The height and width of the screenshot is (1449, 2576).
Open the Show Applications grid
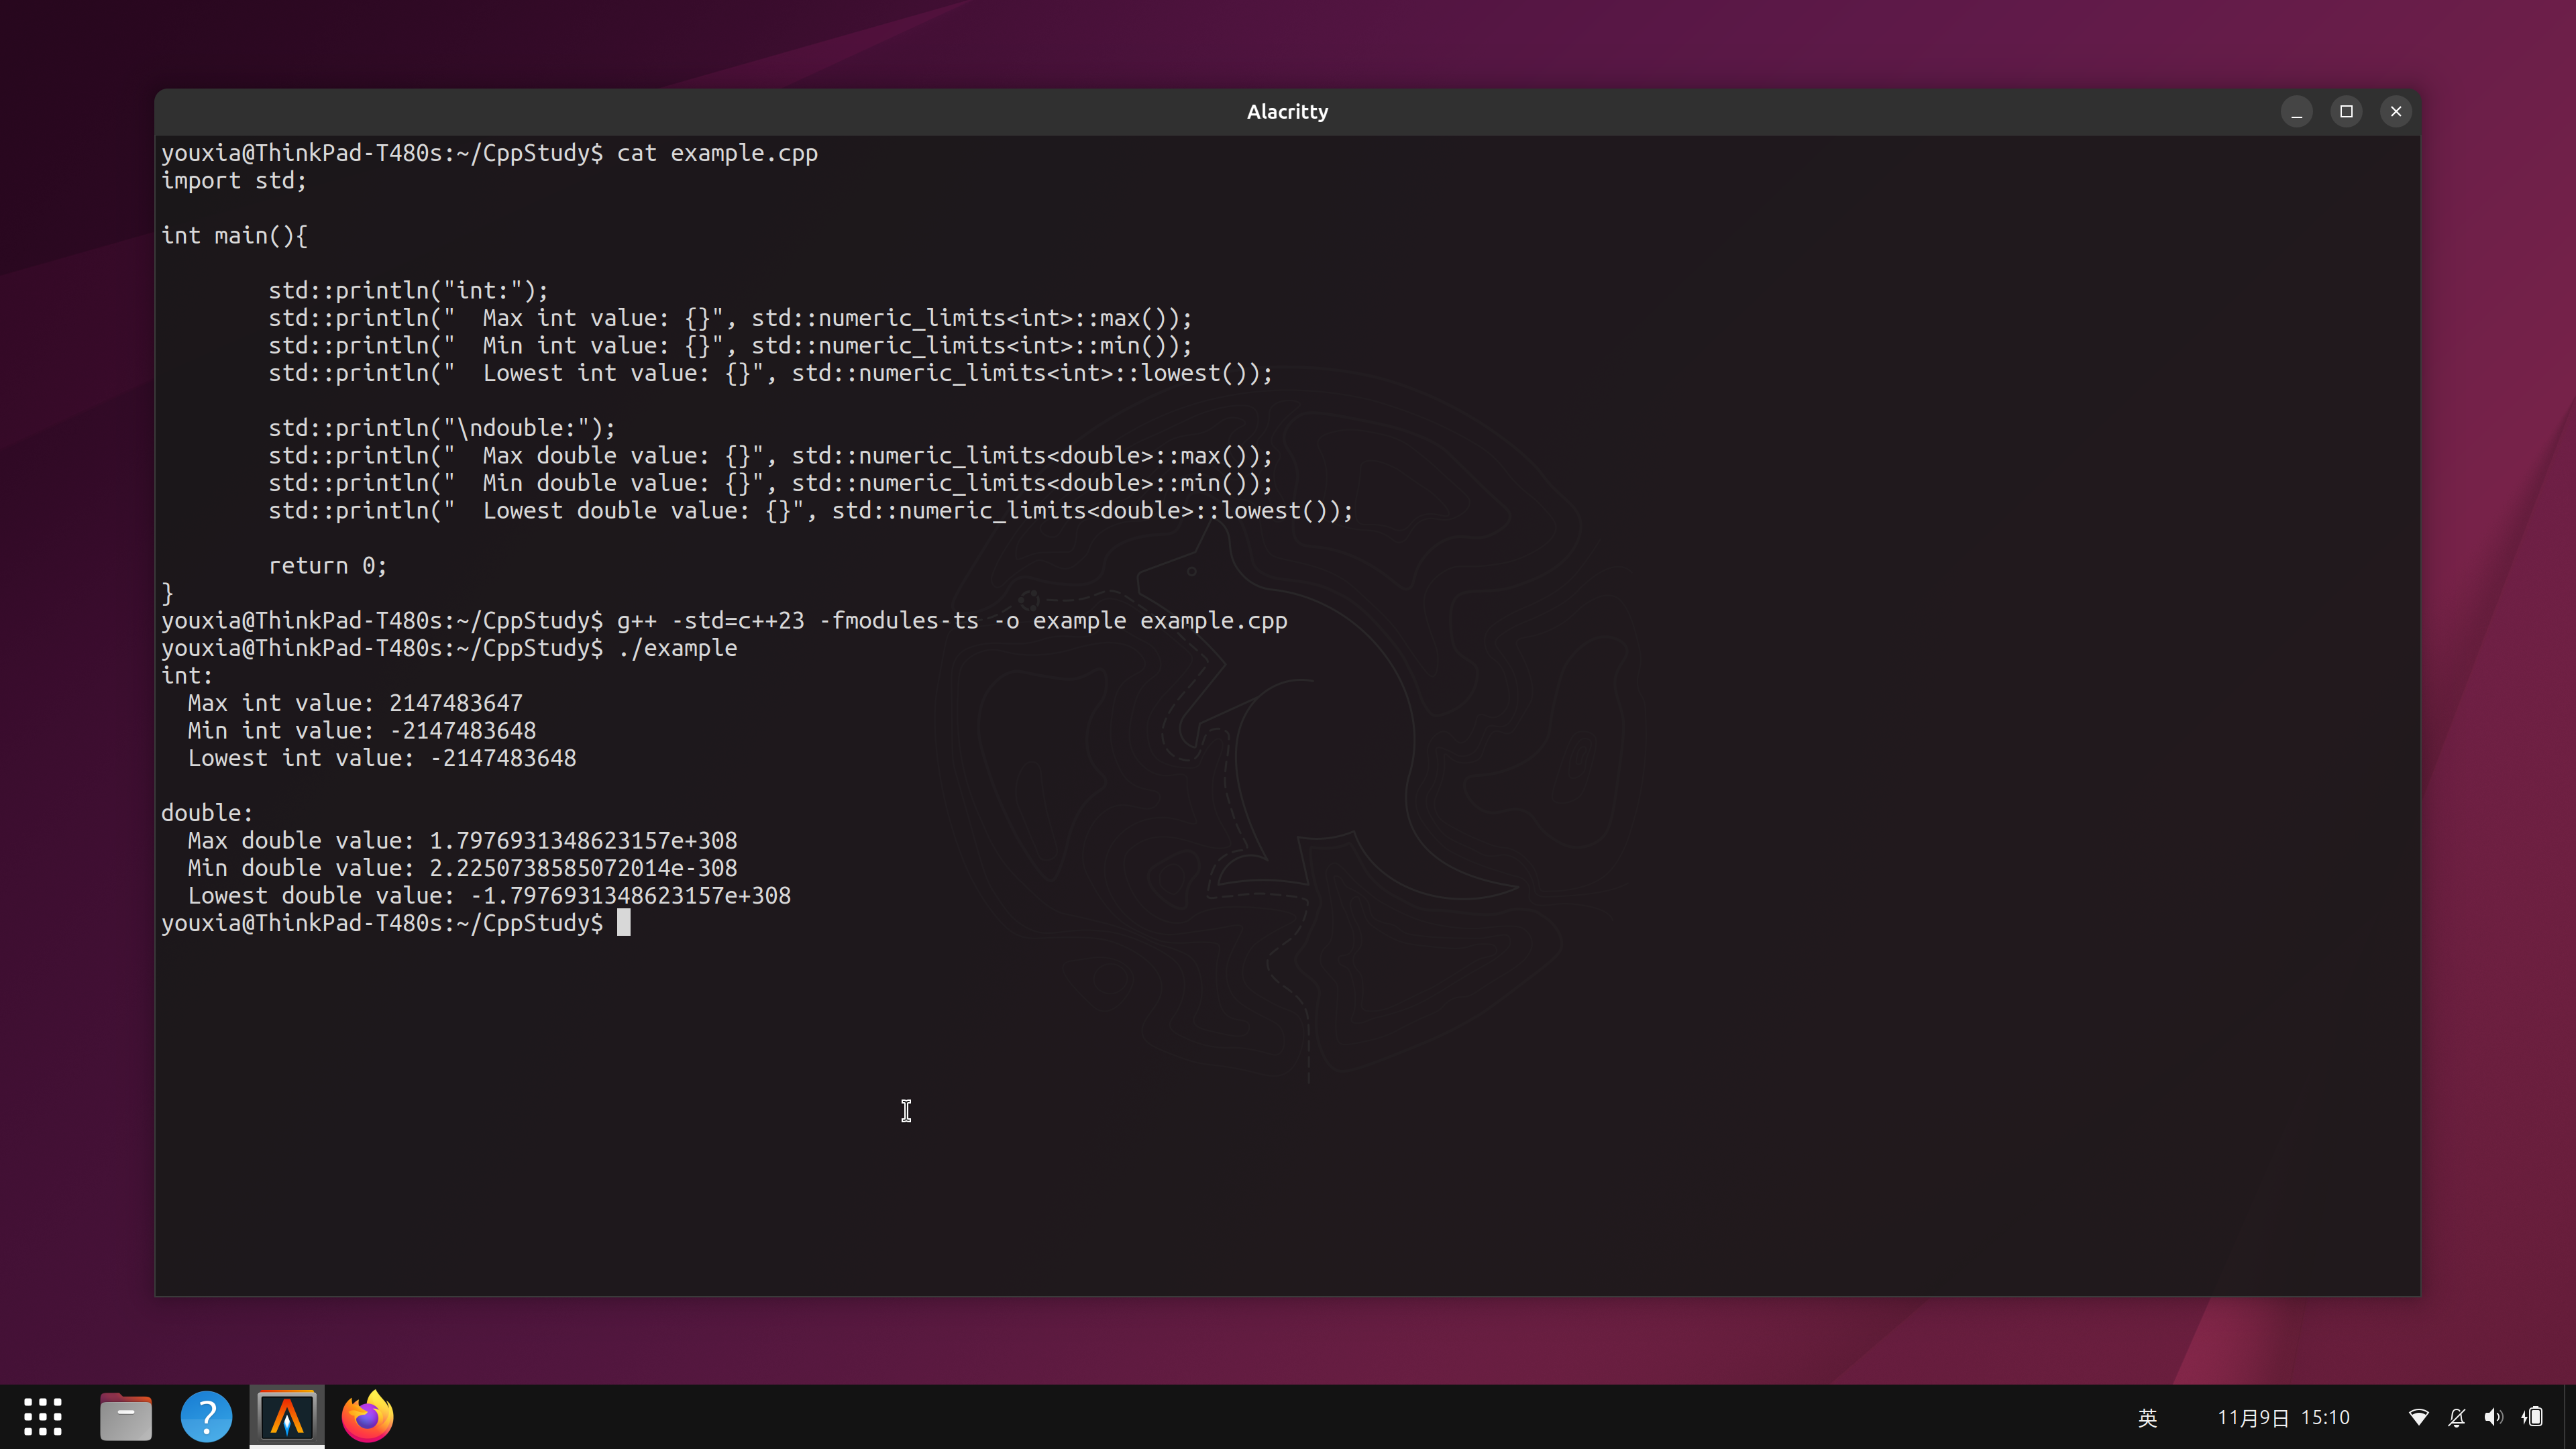coord(43,1416)
